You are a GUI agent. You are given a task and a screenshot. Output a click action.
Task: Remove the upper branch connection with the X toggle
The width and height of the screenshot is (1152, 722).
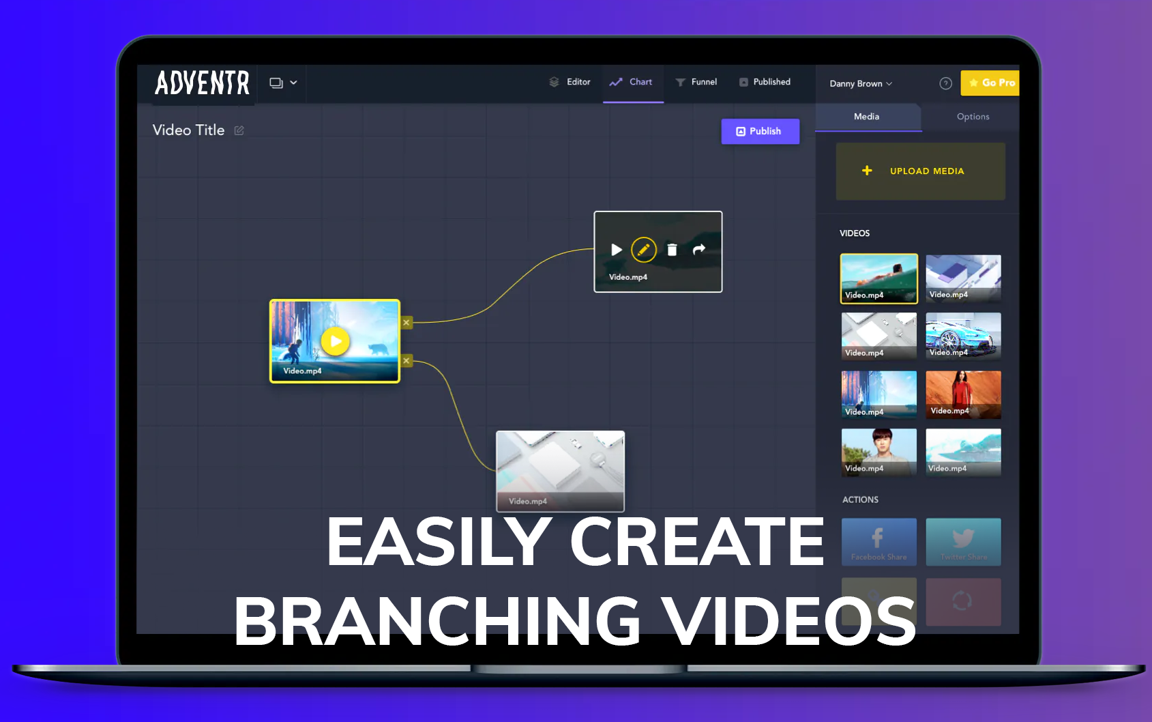pyautogui.click(x=406, y=322)
